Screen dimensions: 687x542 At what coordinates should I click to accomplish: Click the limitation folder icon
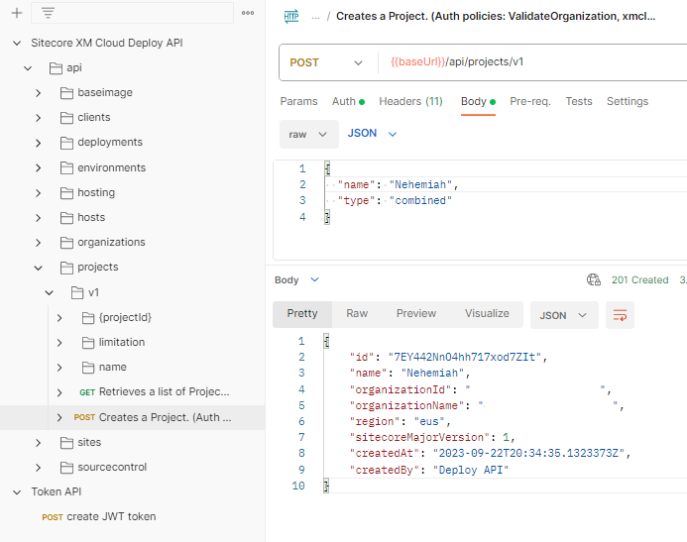click(x=88, y=343)
